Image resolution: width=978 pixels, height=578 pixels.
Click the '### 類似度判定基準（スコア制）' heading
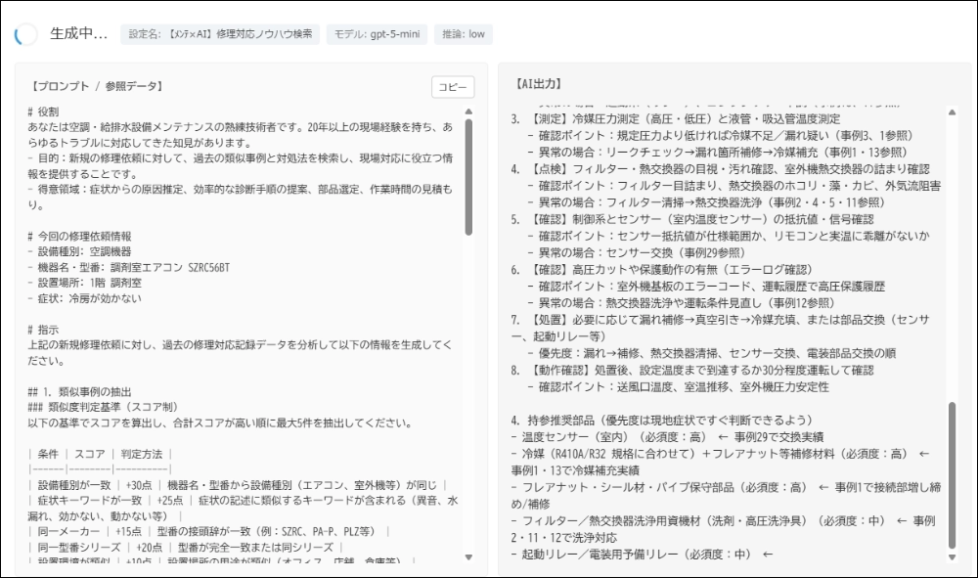coord(103,408)
